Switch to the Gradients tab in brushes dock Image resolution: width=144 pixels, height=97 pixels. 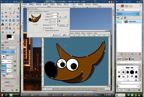131,59
